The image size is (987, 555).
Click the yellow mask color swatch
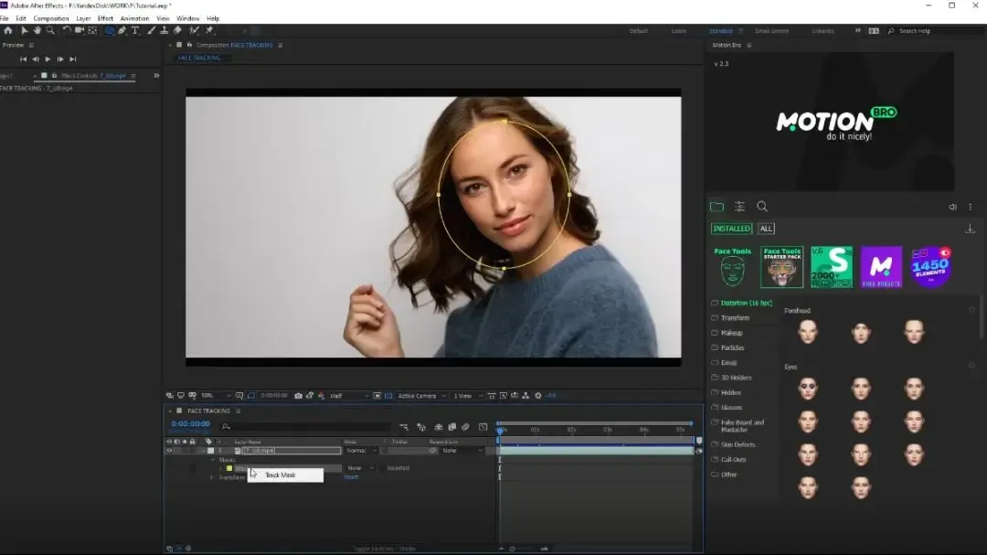(228, 468)
